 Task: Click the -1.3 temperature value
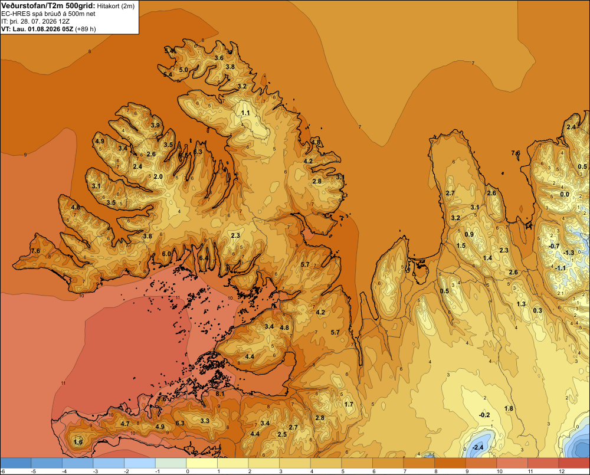[569, 253]
